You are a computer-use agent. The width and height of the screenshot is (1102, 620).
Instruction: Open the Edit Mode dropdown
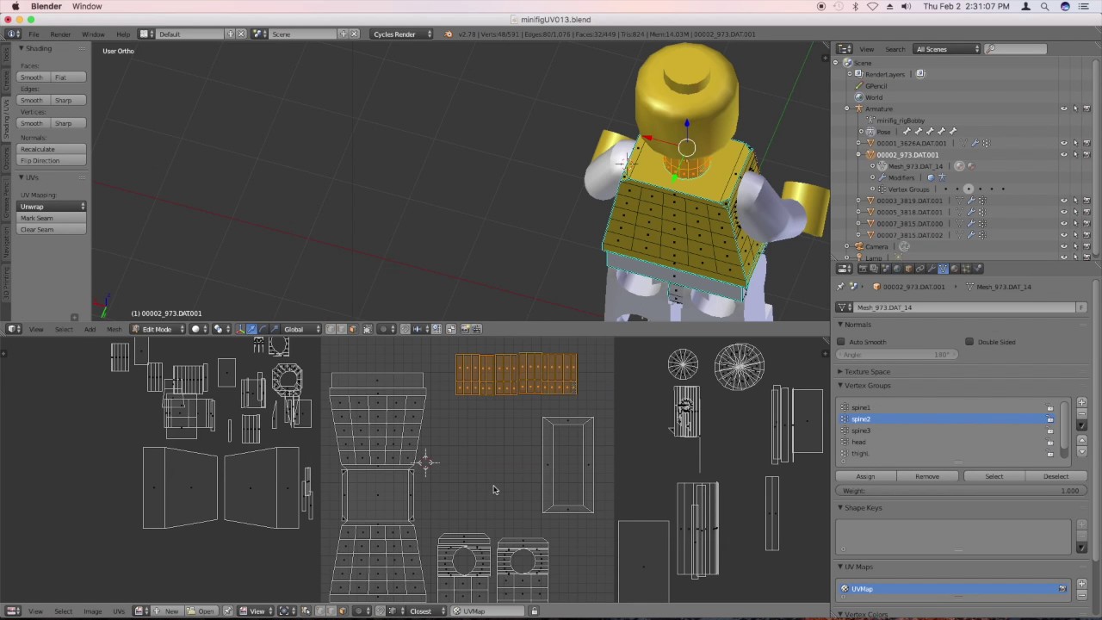(158, 329)
